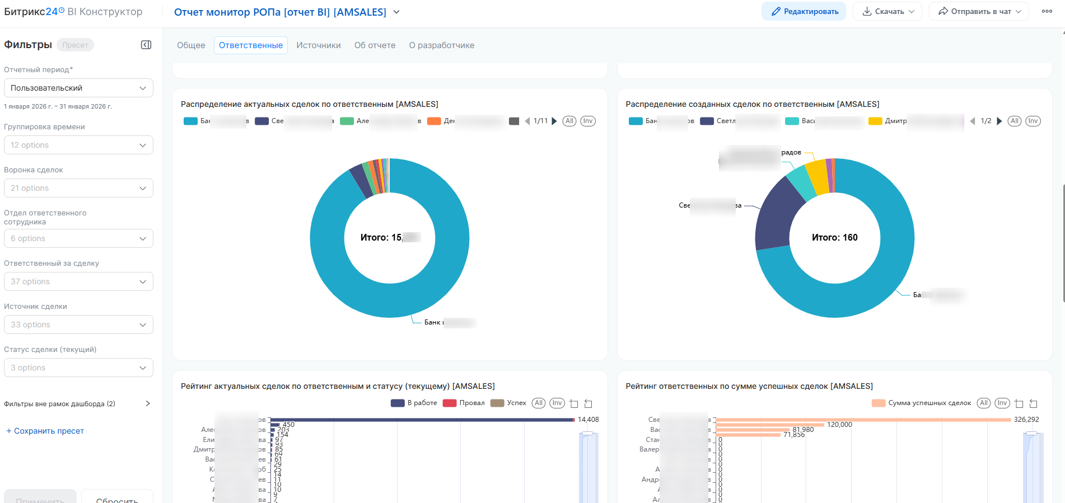Open the 'Отчетный период' dropdown

coord(78,88)
